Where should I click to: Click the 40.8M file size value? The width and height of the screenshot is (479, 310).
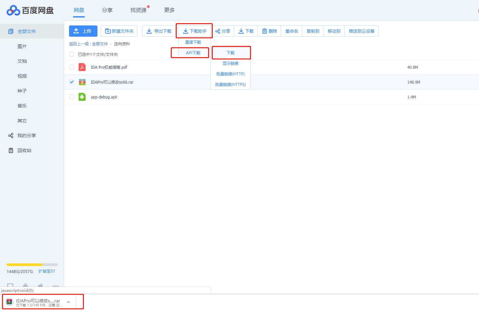413,67
